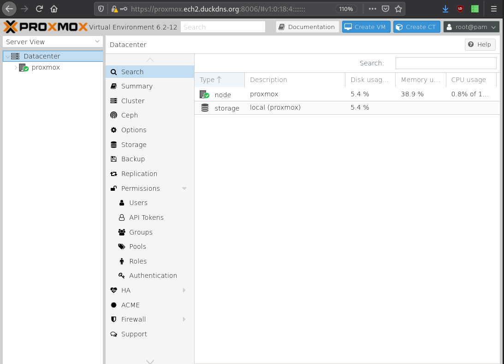Click the Documentation button
This screenshot has height=364, width=504.
[x=307, y=27]
